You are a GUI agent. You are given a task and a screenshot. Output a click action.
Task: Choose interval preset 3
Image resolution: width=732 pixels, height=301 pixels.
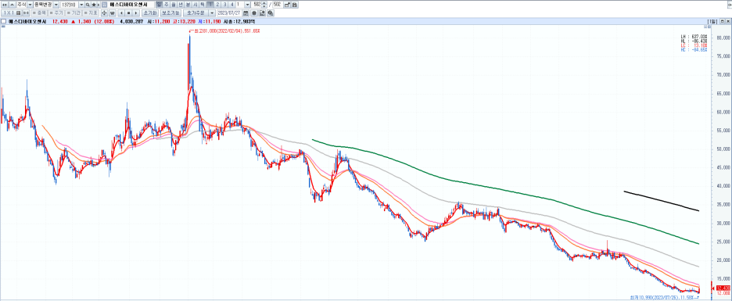pyautogui.click(x=225, y=4)
